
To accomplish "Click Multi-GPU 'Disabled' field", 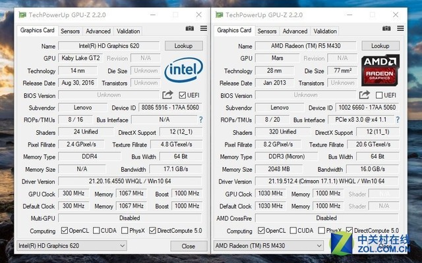I will [x=130, y=218].
